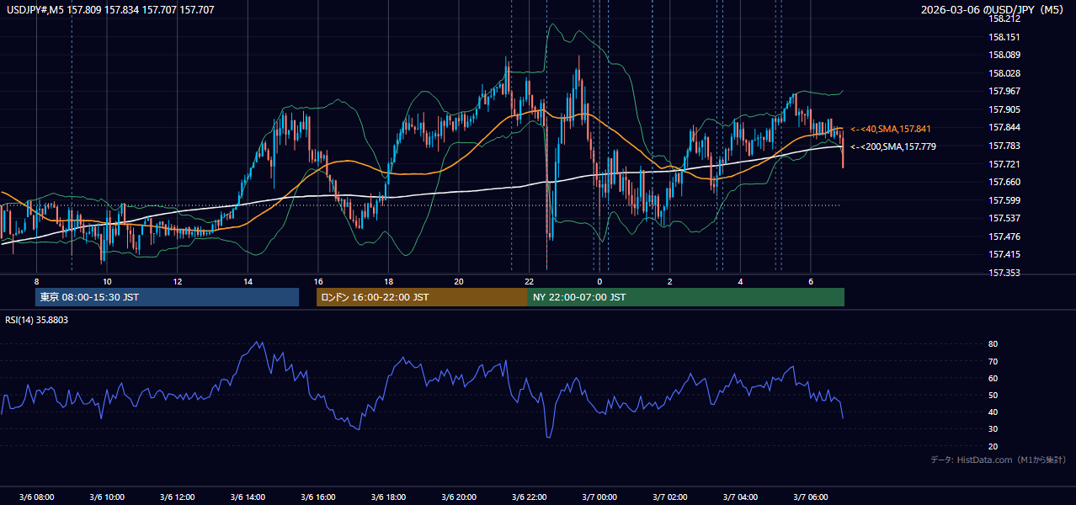Click the RSI axis level 60

(993, 378)
